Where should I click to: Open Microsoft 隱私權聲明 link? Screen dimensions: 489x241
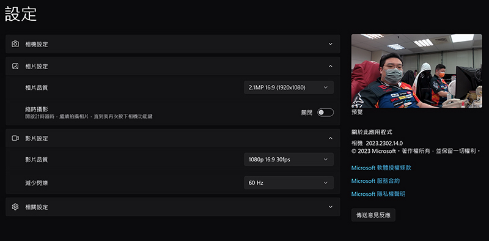pos(378,194)
